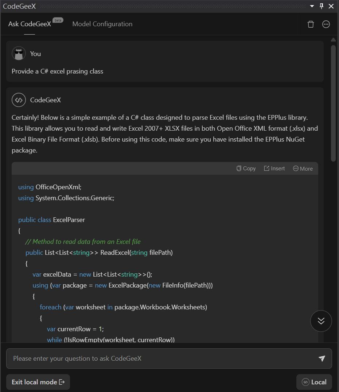Clear the chat using the trash icon
Viewport: 339px width, 392px height.
pos(311,24)
